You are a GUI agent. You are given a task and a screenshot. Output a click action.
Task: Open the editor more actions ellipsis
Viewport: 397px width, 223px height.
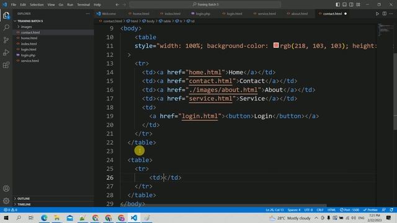tap(391, 14)
